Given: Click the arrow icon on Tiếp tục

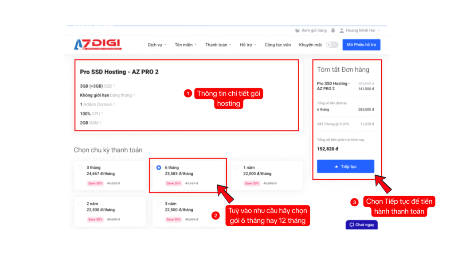Looking at the screenshot, I should coord(336,166).
